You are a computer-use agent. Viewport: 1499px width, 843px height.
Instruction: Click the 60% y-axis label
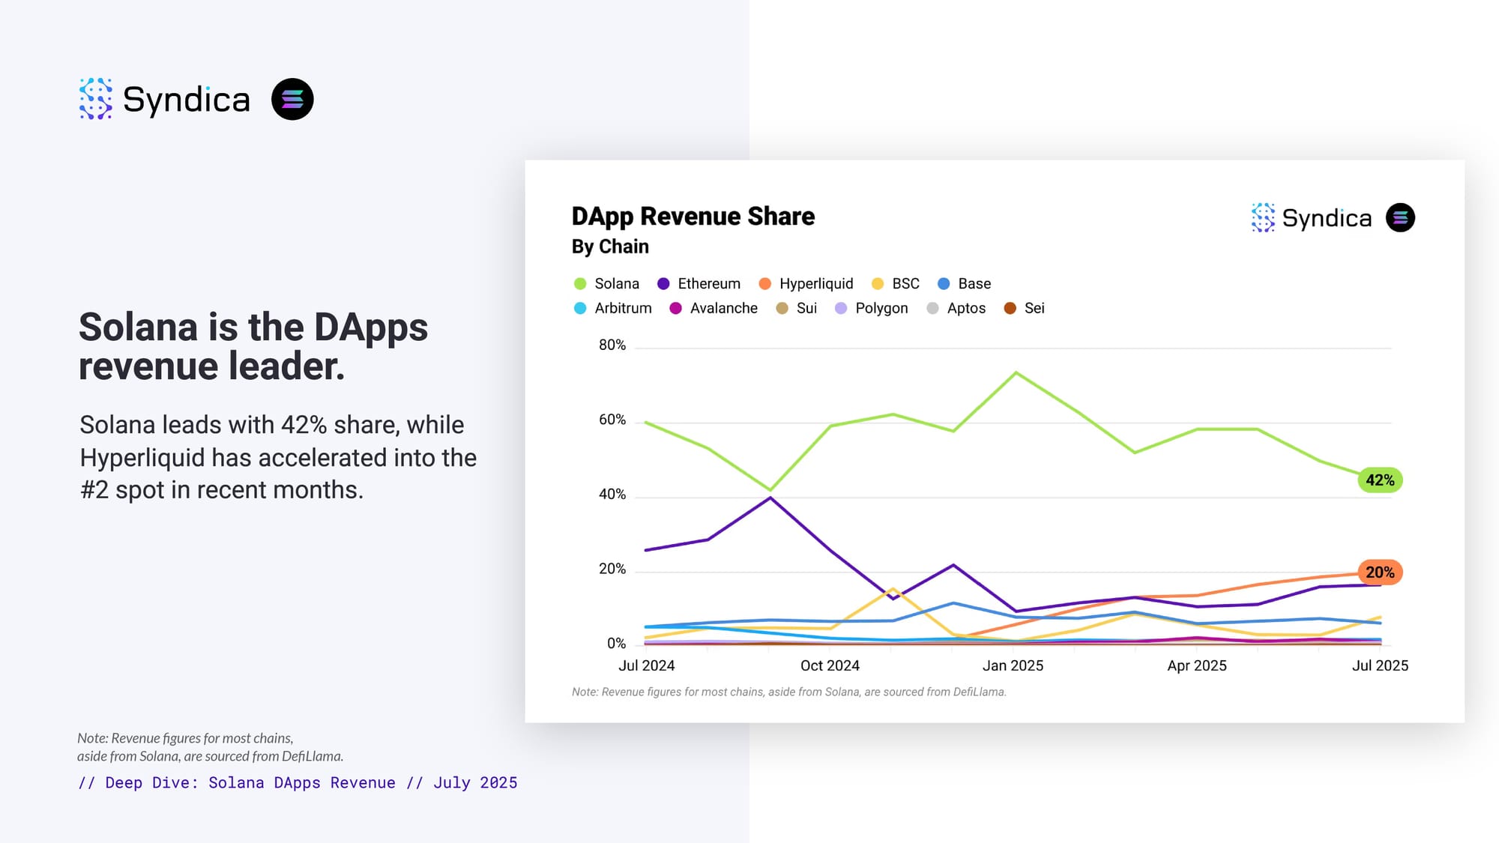pyautogui.click(x=612, y=420)
